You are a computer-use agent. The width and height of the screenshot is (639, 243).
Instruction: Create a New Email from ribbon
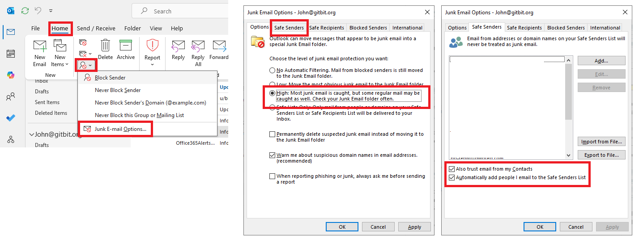tap(40, 53)
